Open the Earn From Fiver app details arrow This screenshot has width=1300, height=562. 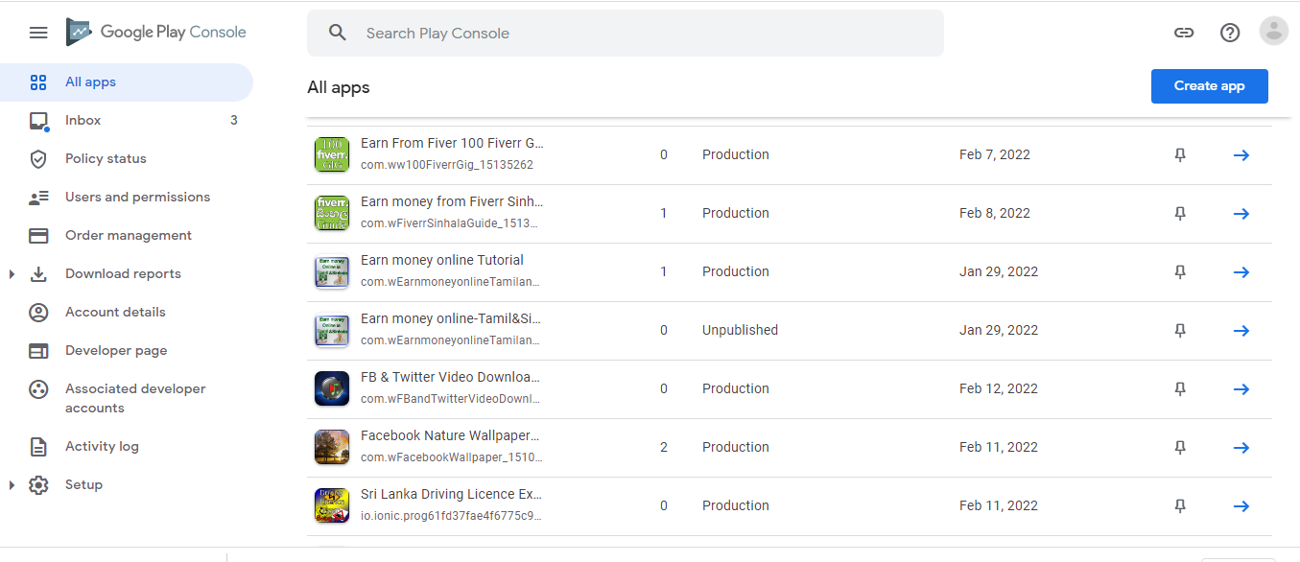click(x=1241, y=154)
